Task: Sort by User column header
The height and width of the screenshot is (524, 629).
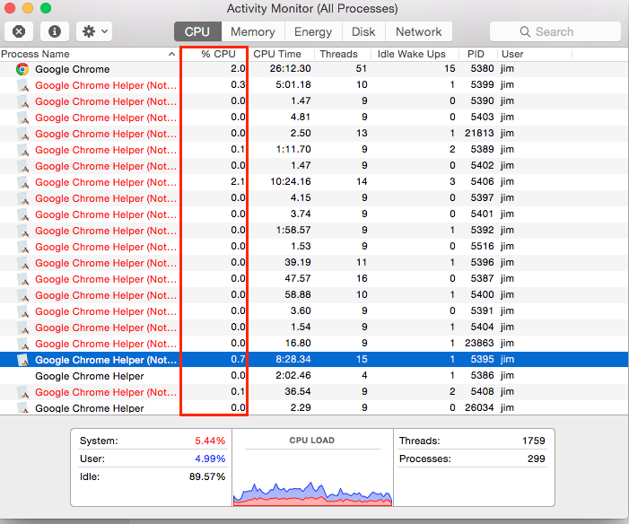Action: [512, 54]
